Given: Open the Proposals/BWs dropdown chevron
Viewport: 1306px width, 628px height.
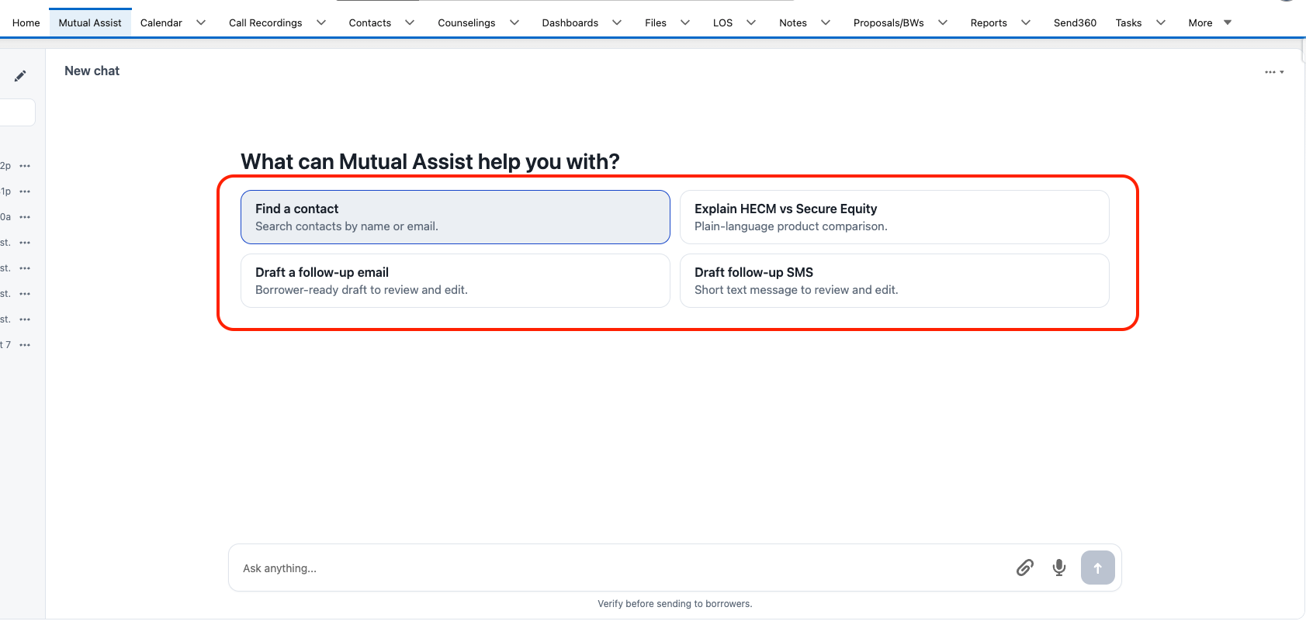Looking at the screenshot, I should pyautogui.click(x=943, y=22).
